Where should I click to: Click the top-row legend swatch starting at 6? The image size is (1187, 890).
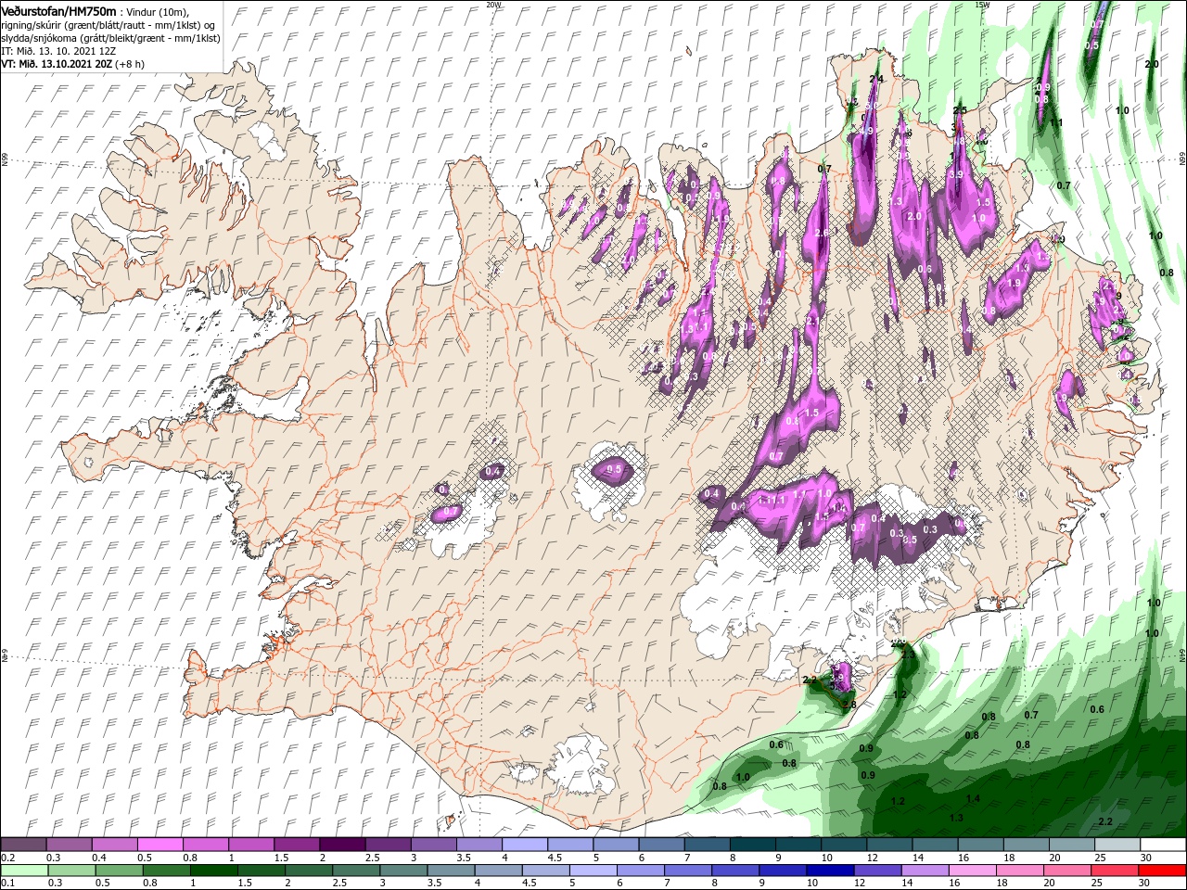(x=660, y=845)
